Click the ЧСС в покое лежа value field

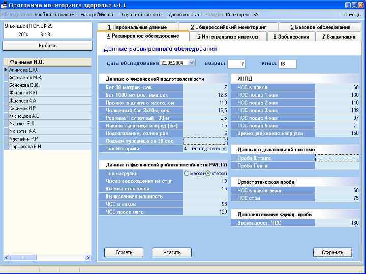(x=337, y=190)
